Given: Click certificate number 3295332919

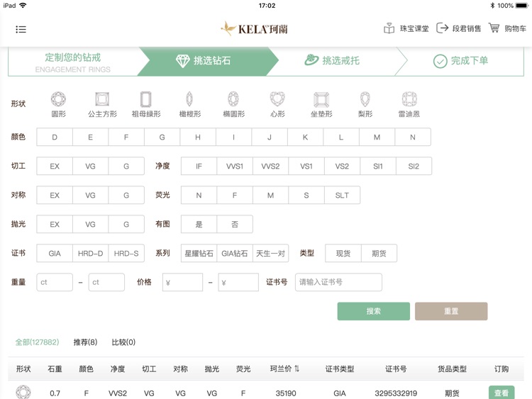Looking at the screenshot, I should pos(396,393).
